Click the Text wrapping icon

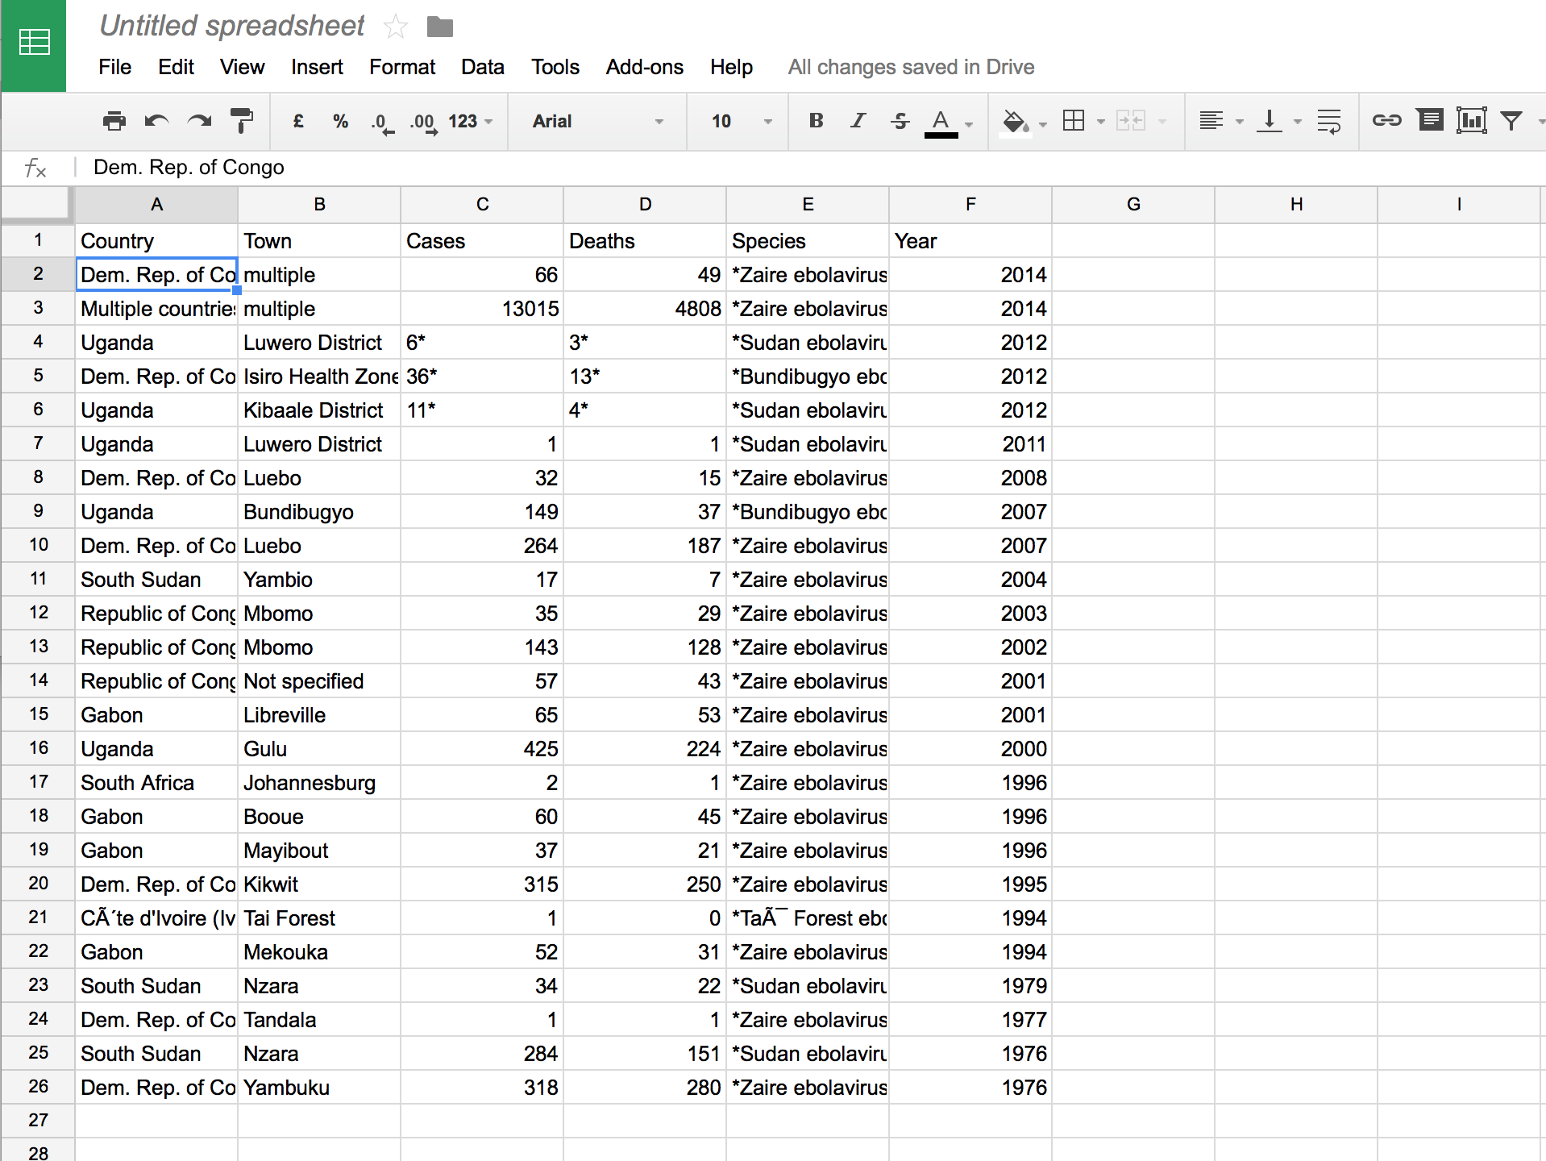1329,121
